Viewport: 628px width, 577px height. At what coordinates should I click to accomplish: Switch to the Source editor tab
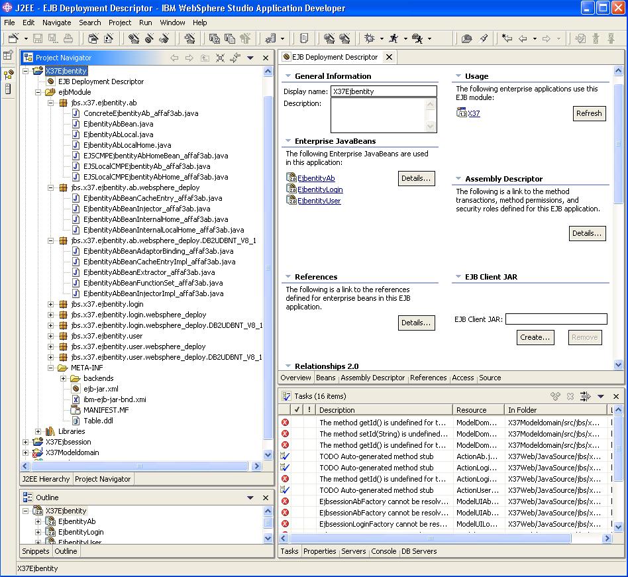490,378
